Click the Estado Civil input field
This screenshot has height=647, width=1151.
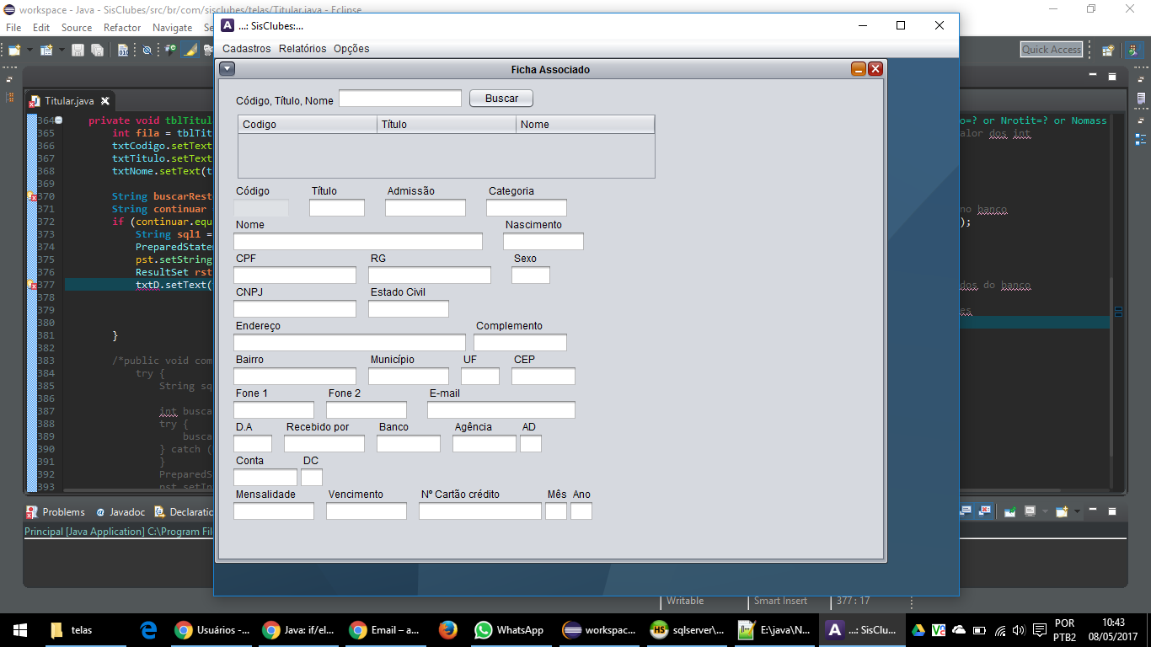coord(409,309)
